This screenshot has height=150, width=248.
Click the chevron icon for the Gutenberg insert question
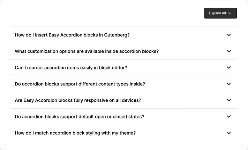(x=229, y=35)
